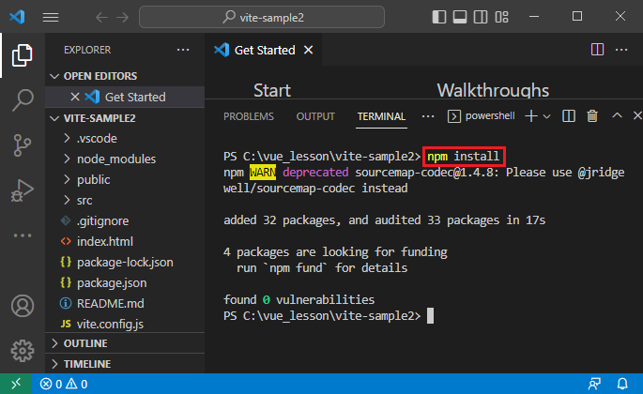643x394 pixels.
Task: Close the Get Started editor tab
Action: (309, 50)
